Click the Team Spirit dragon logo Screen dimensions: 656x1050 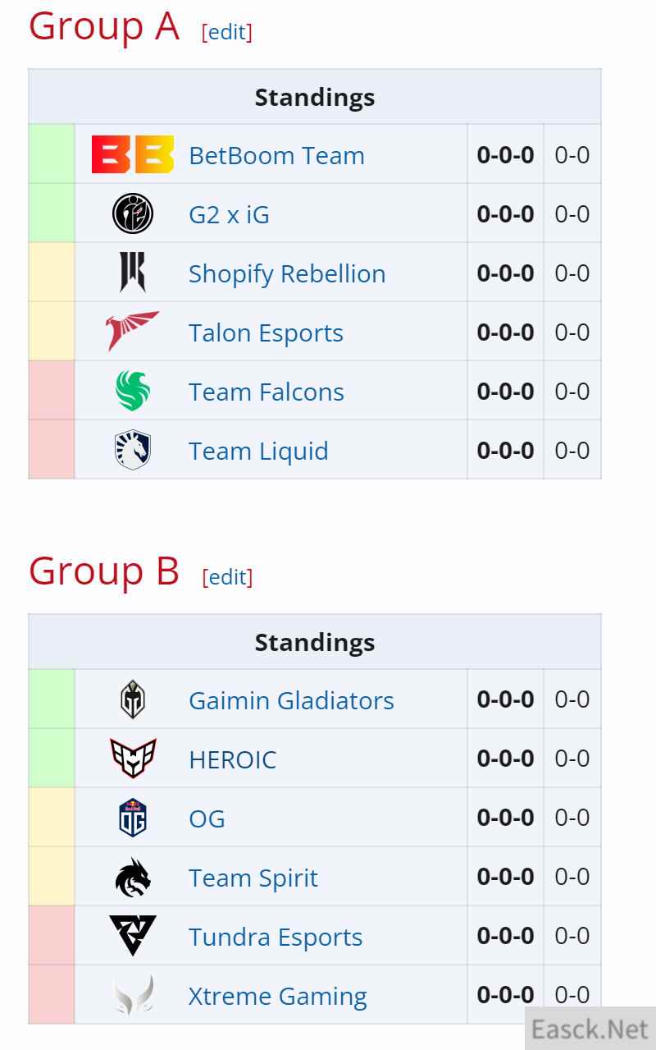point(133,877)
